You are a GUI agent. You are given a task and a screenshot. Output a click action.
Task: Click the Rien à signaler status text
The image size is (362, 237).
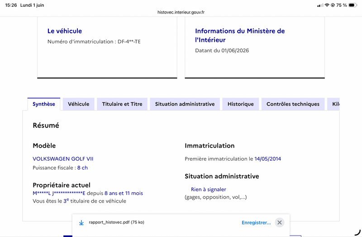click(209, 189)
